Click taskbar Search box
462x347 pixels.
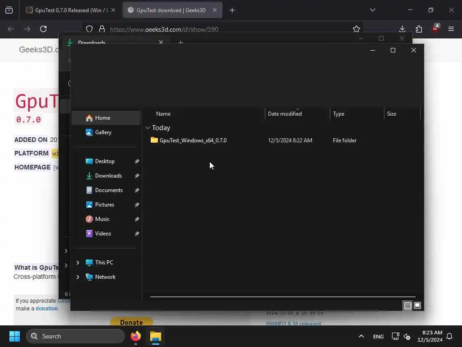click(x=75, y=336)
